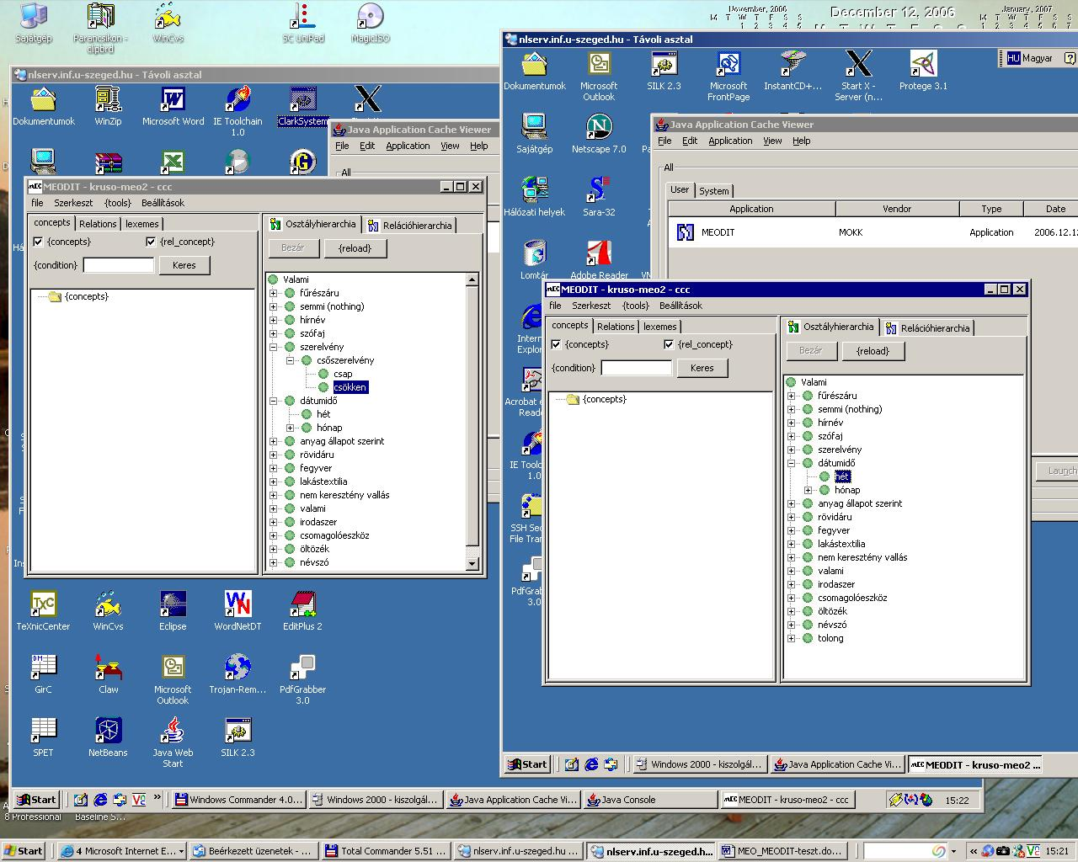Open Microsoft Word icon on the left remote desktop
The image size is (1078, 862).
[x=173, y=105]
